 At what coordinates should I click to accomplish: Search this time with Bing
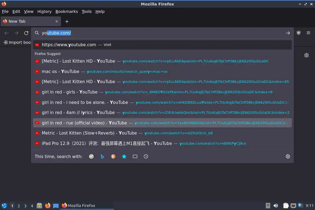[102, 156]
